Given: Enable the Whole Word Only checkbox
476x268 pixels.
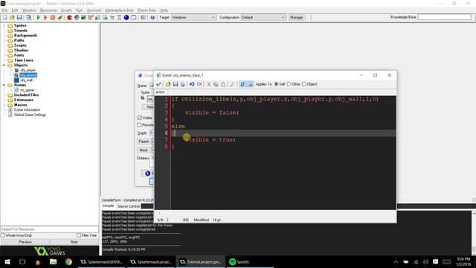Looking at the screenshot, I should coord(3,235).
